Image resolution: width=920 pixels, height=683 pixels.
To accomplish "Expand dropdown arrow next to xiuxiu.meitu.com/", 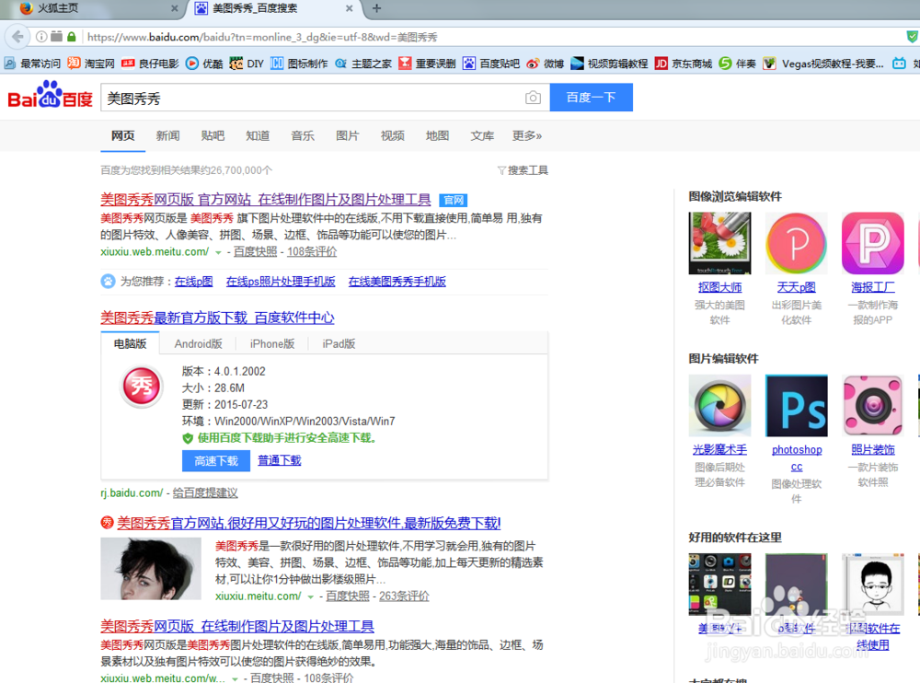I will tap(310, 596).
